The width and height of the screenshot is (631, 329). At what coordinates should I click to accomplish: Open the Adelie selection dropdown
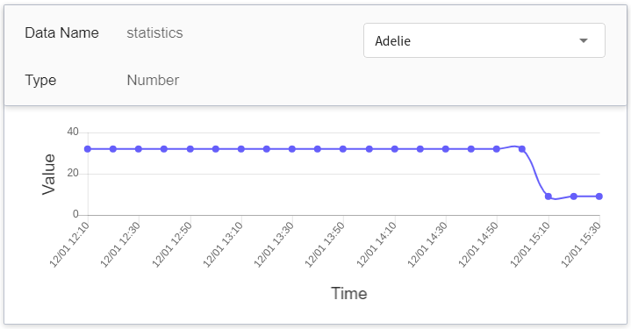tap(484, 40)
